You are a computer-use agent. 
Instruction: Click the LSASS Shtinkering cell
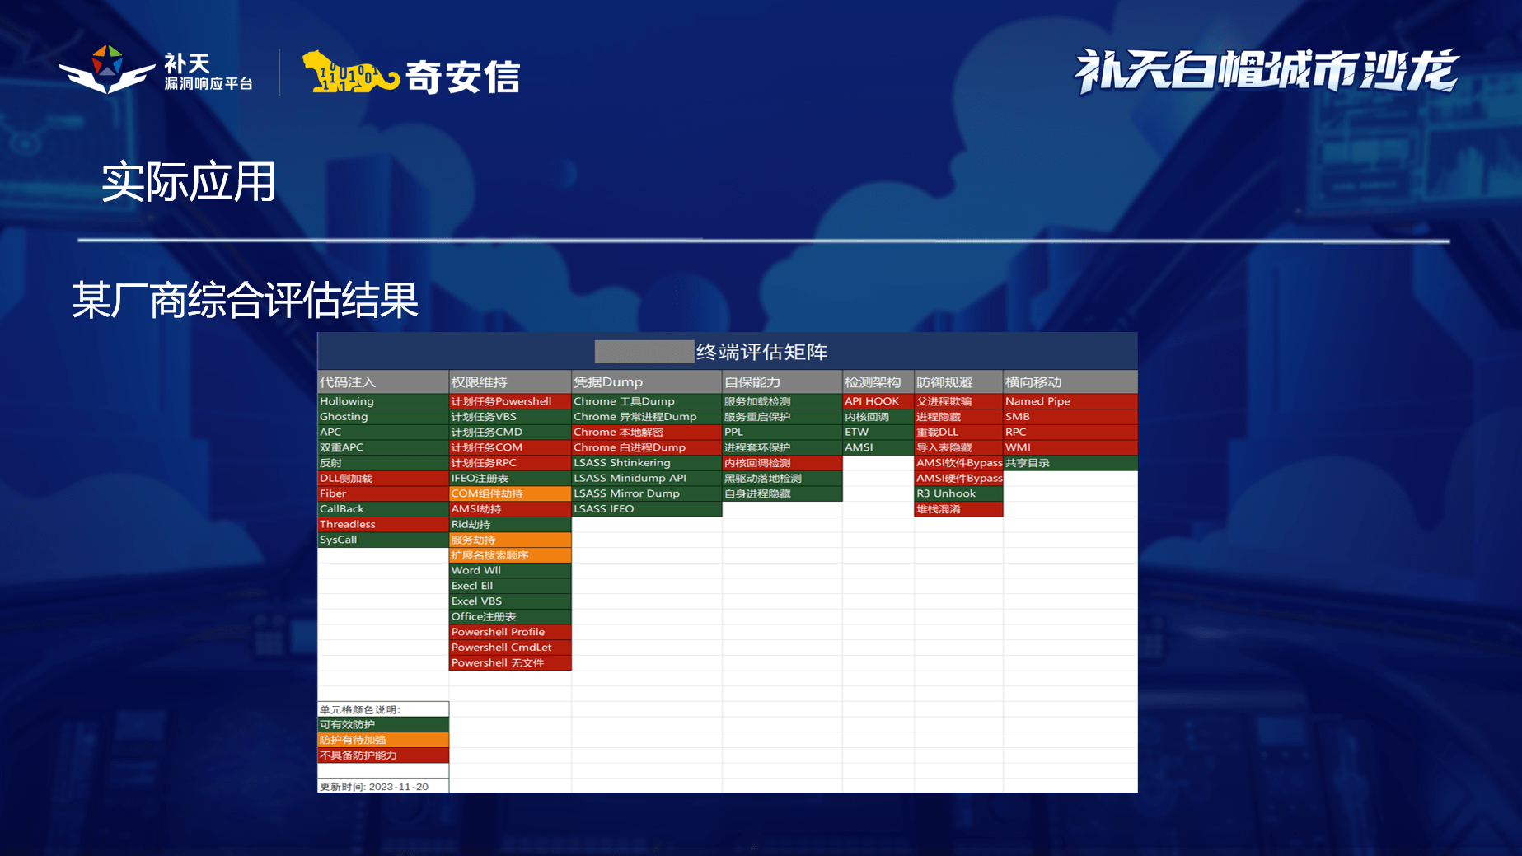coord(647,463)
